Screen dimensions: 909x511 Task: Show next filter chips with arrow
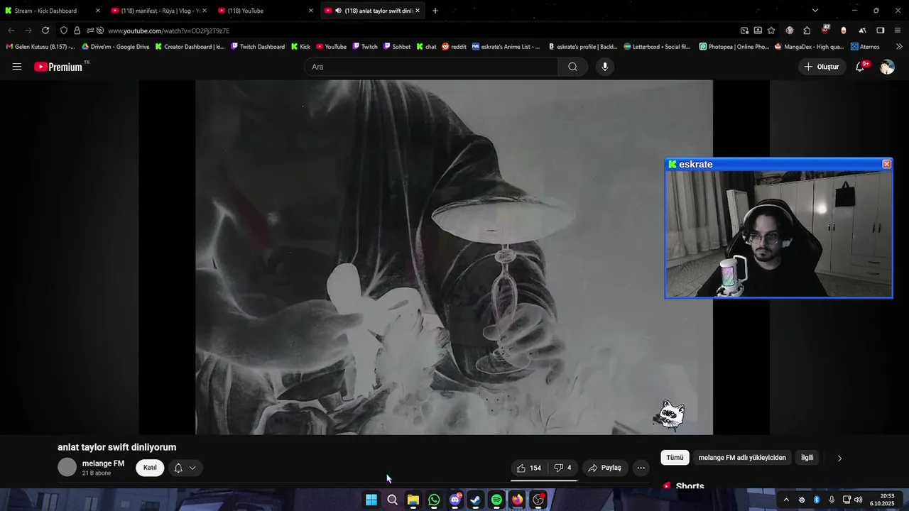click(839, 458)
